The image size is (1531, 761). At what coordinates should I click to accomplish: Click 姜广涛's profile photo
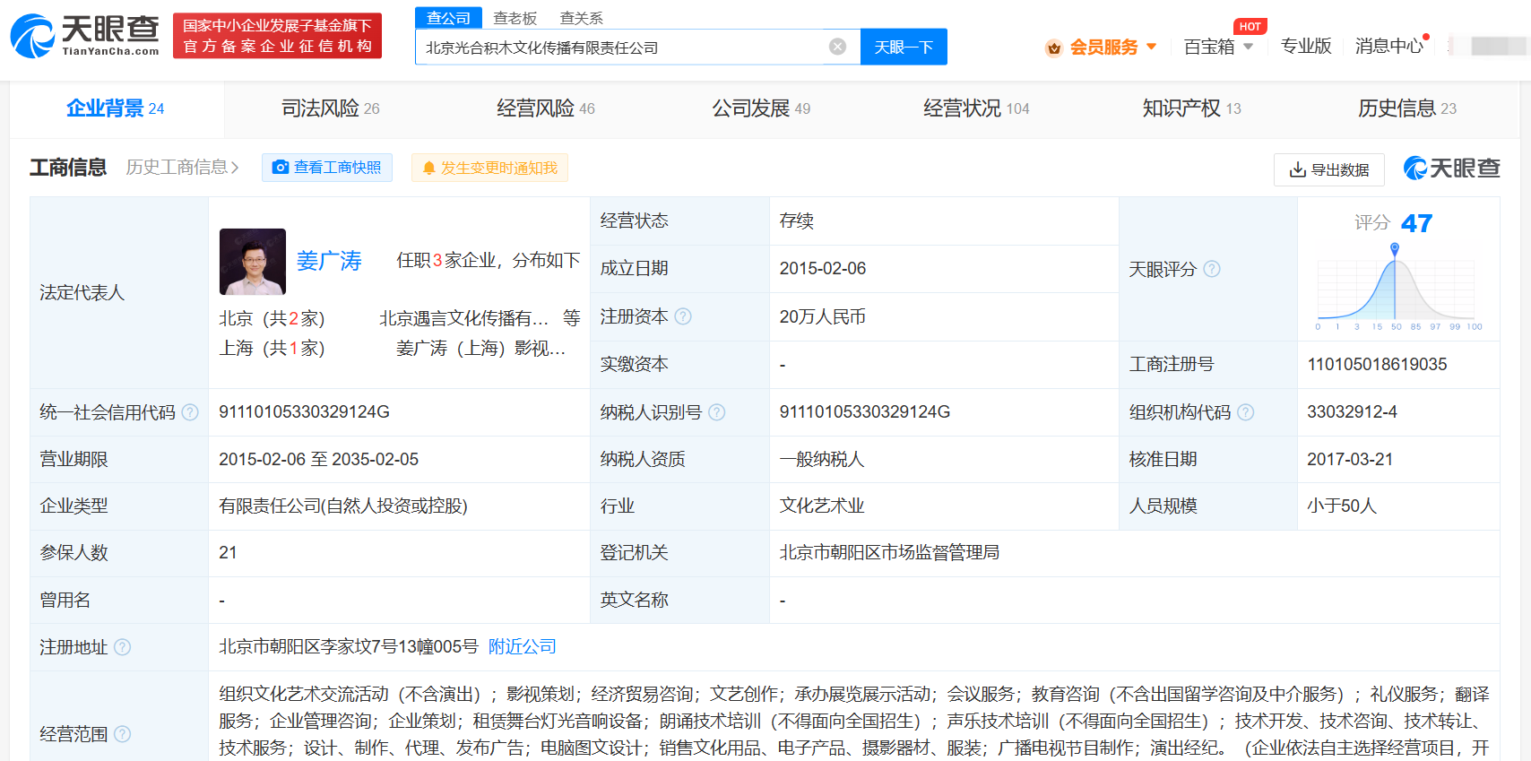[x=253, y=262]
